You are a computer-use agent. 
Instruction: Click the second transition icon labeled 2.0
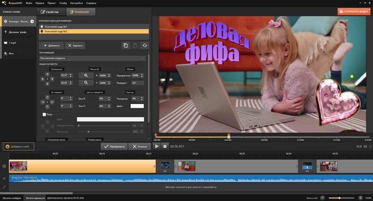point(307,165)
